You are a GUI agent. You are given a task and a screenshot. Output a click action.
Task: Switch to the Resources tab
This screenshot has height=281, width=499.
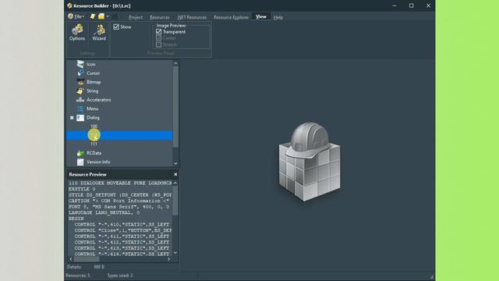click(159, 17)
